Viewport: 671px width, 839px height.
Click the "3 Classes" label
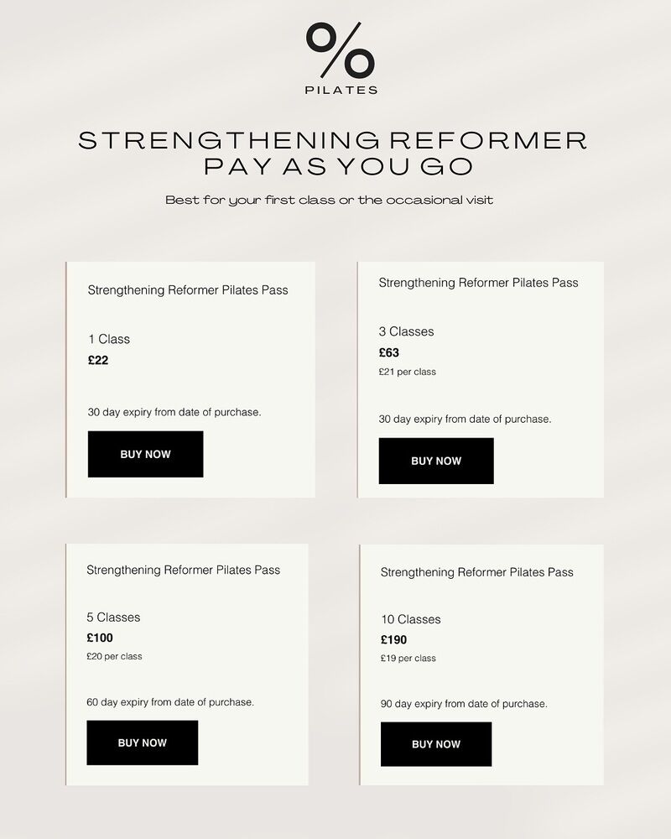pyautogui.click(x=406, y=331)
